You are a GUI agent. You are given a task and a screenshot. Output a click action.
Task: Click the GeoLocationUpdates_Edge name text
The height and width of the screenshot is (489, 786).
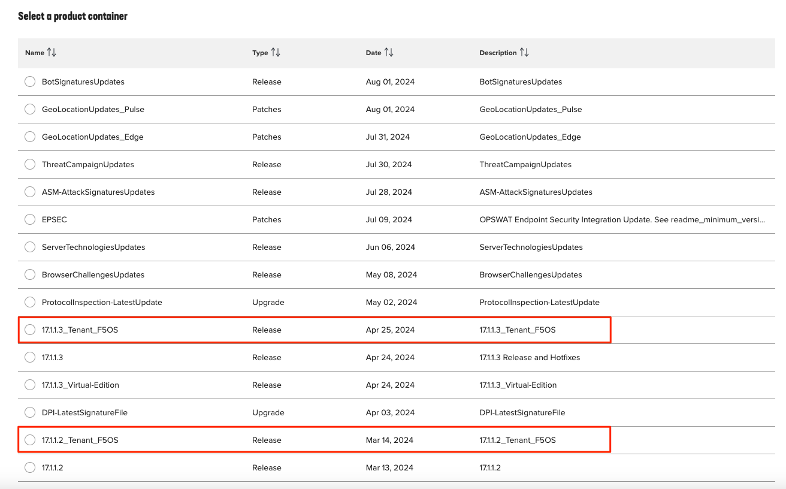coord(93,137)
